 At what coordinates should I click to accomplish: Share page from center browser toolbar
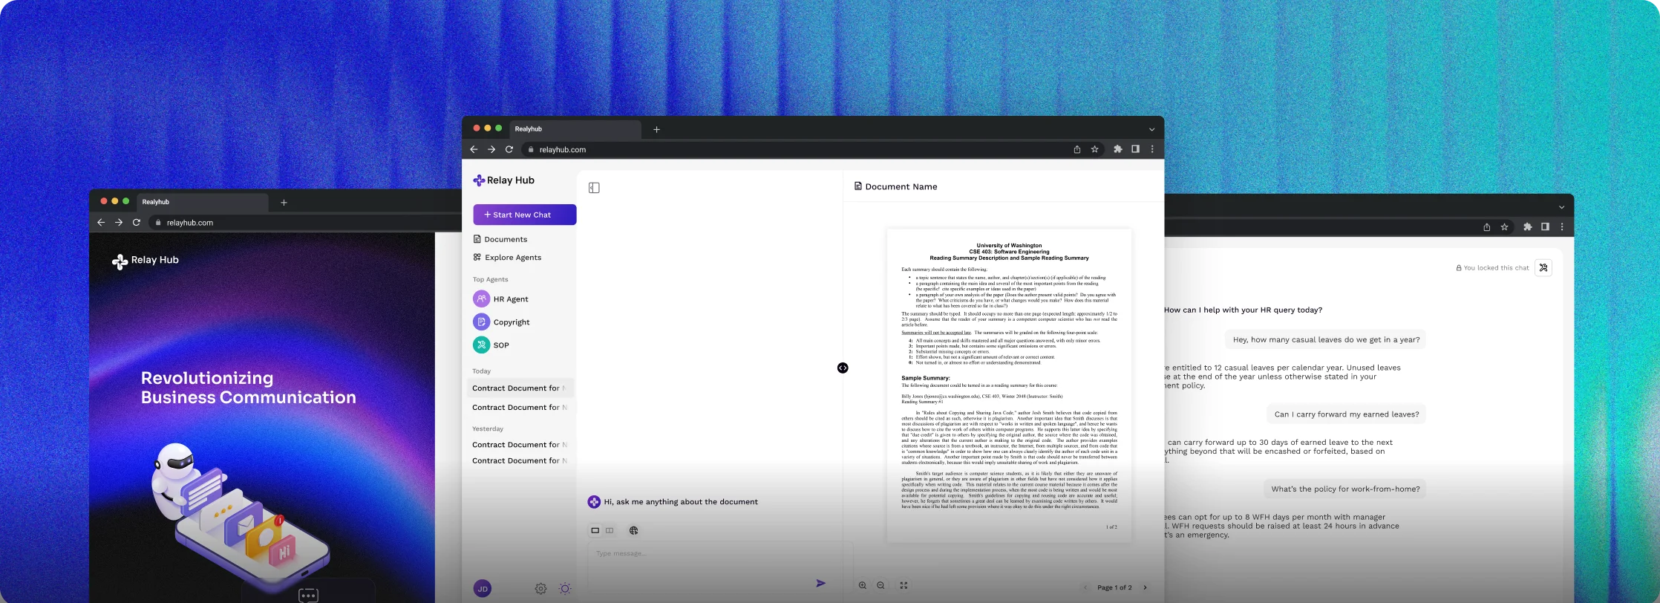1076,149
